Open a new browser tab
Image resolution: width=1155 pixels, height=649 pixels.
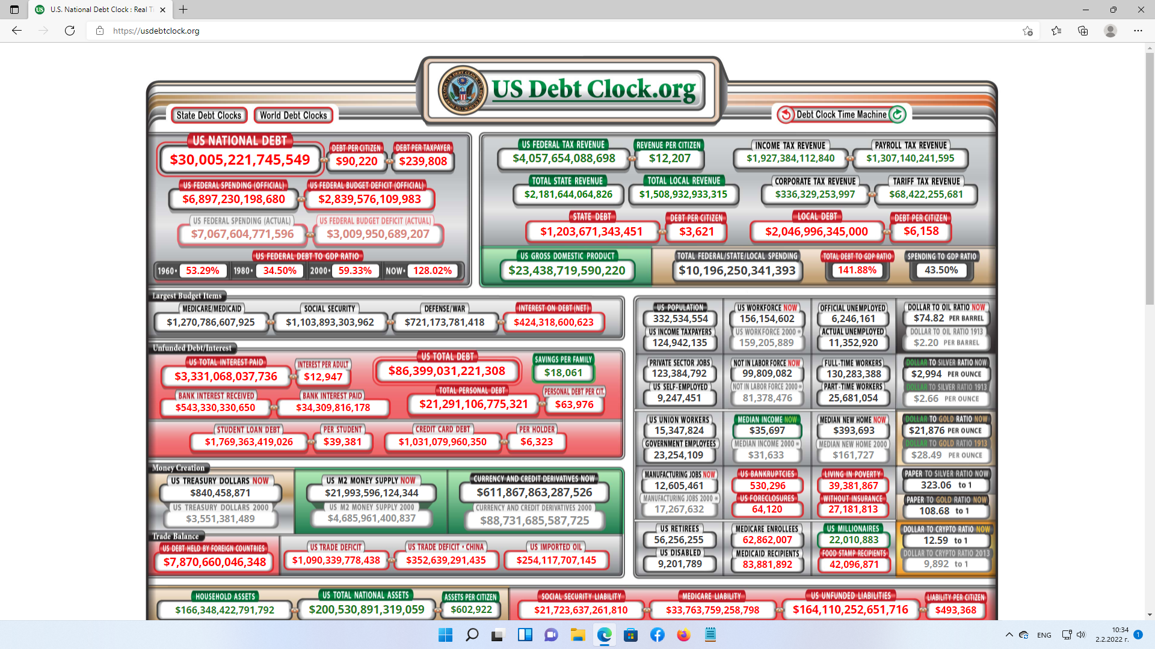183,10
